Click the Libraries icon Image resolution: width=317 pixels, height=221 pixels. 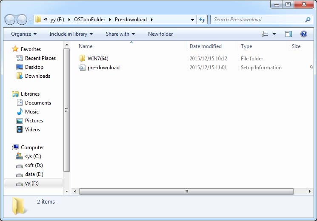pos(15,94)
